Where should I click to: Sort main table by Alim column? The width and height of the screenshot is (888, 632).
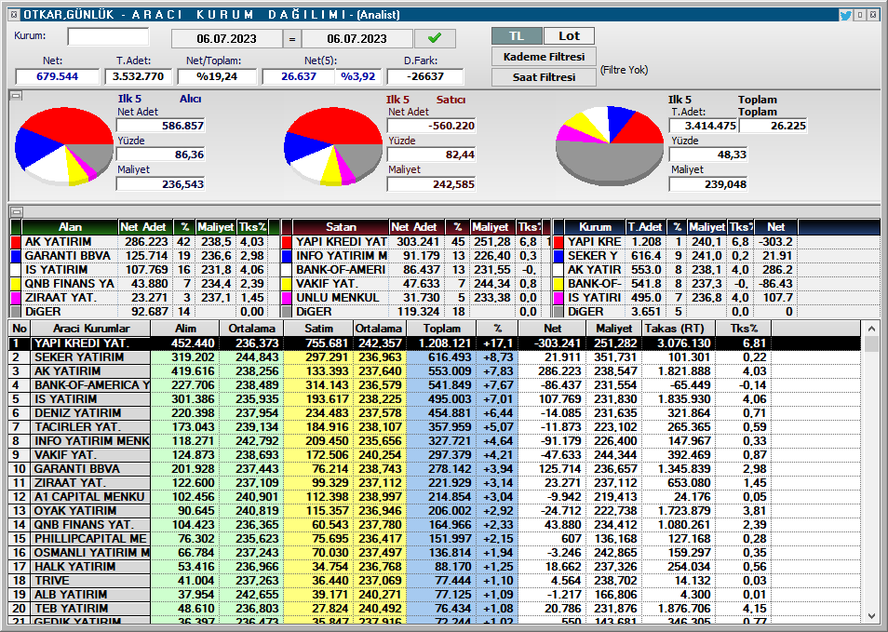pyautogui.click(x=185, y=329)
